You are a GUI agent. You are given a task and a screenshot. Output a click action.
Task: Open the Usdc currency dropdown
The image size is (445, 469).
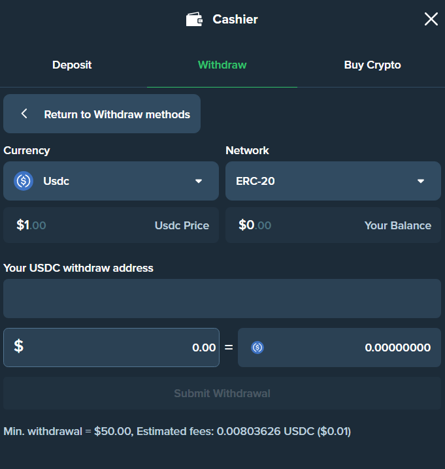coord(111,181)
